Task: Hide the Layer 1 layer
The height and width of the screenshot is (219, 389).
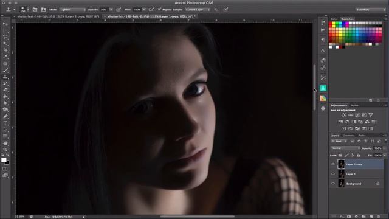Action: [x=333, y=174]
